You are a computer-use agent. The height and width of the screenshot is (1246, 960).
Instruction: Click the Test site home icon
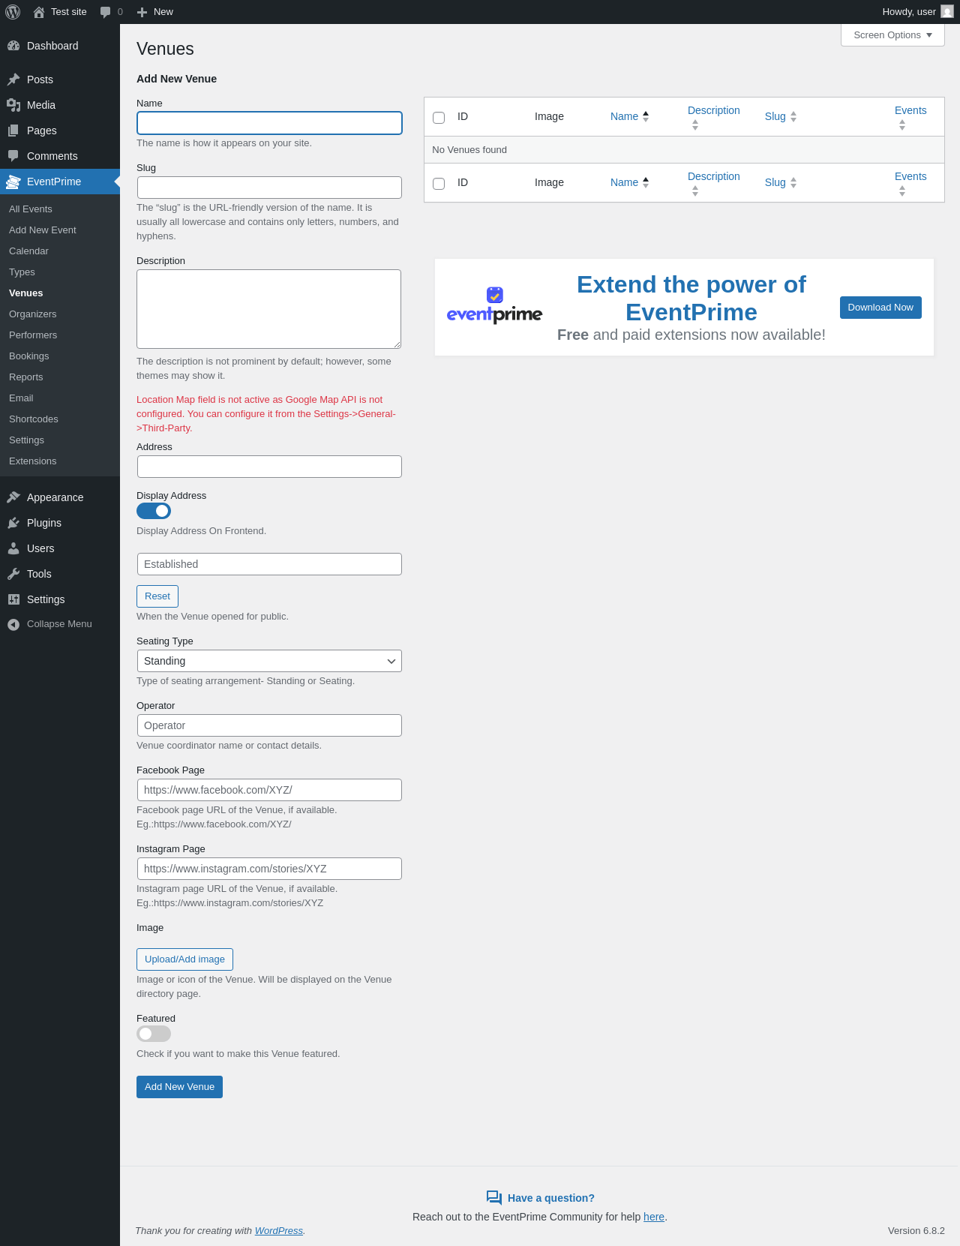[39, 12]
